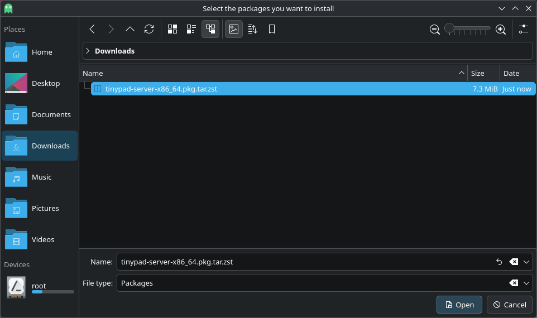Image resolution: width=537 pixels, height=318 pixels.
Task: Open the bookmarks menu
Action: (272, 29)
